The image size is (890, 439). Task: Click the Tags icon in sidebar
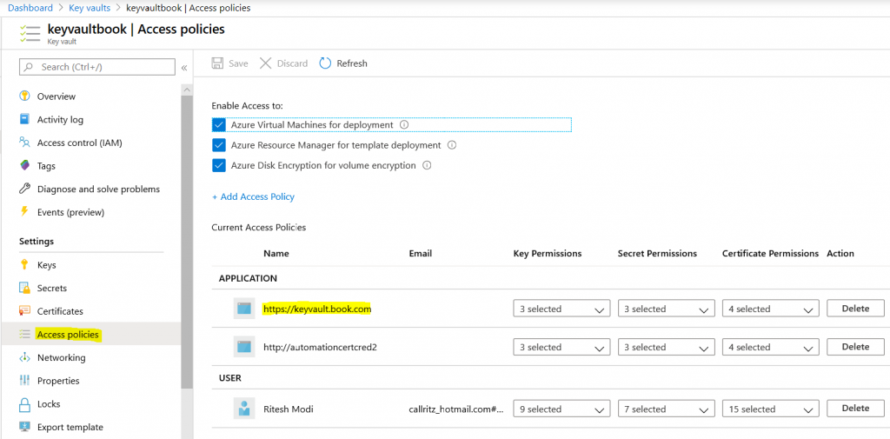[24, 166]
